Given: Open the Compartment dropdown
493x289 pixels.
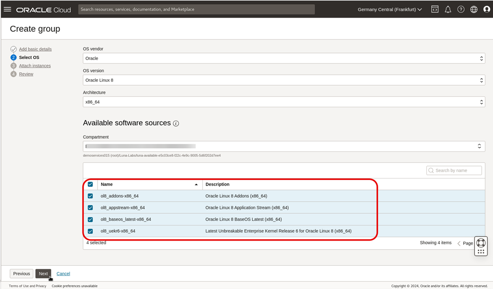Looking at the screenshot, I should (x=284, y=146).
